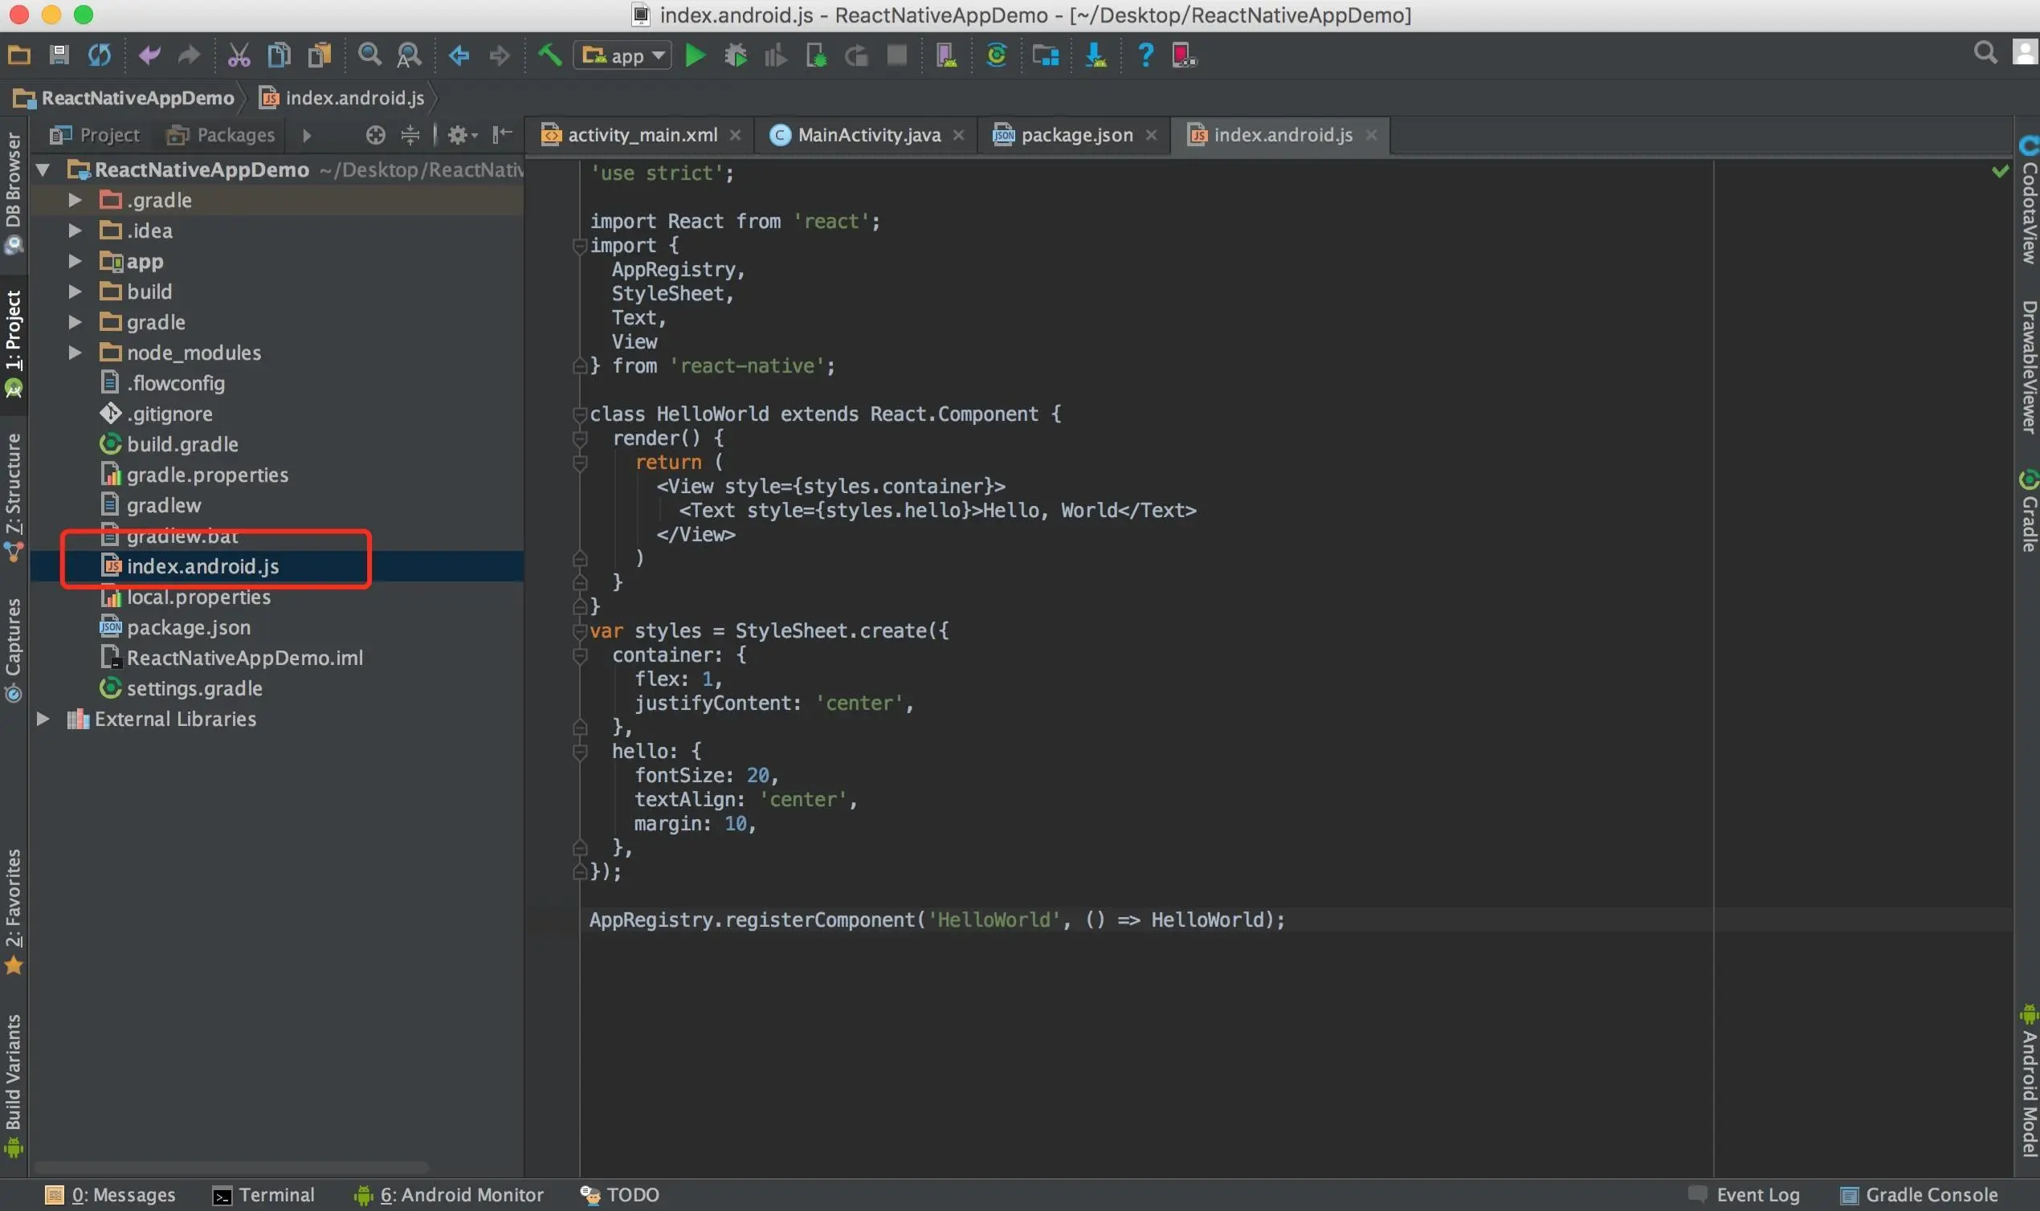Open the Terminal tool window

pos(263,1196)
